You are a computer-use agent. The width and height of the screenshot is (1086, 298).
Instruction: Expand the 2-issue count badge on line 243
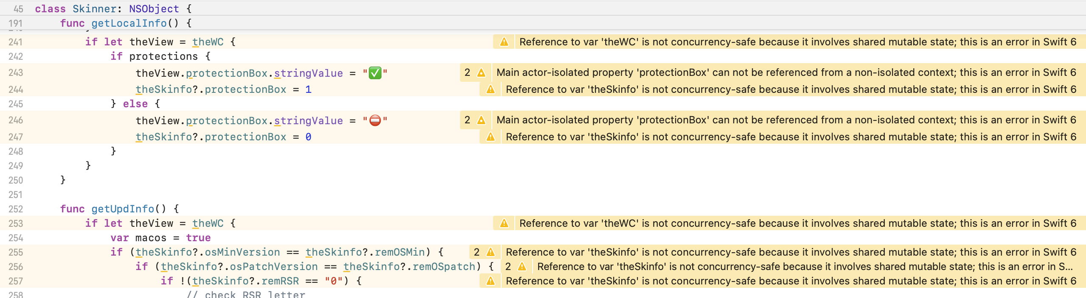click(467, 72)
